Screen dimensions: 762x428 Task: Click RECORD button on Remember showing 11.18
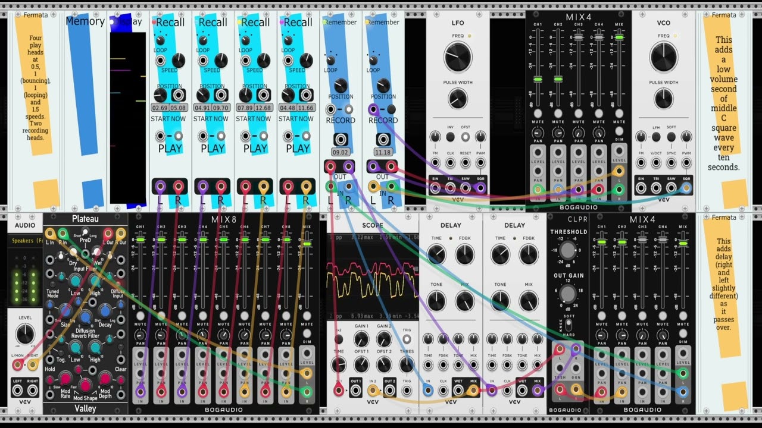391,109
